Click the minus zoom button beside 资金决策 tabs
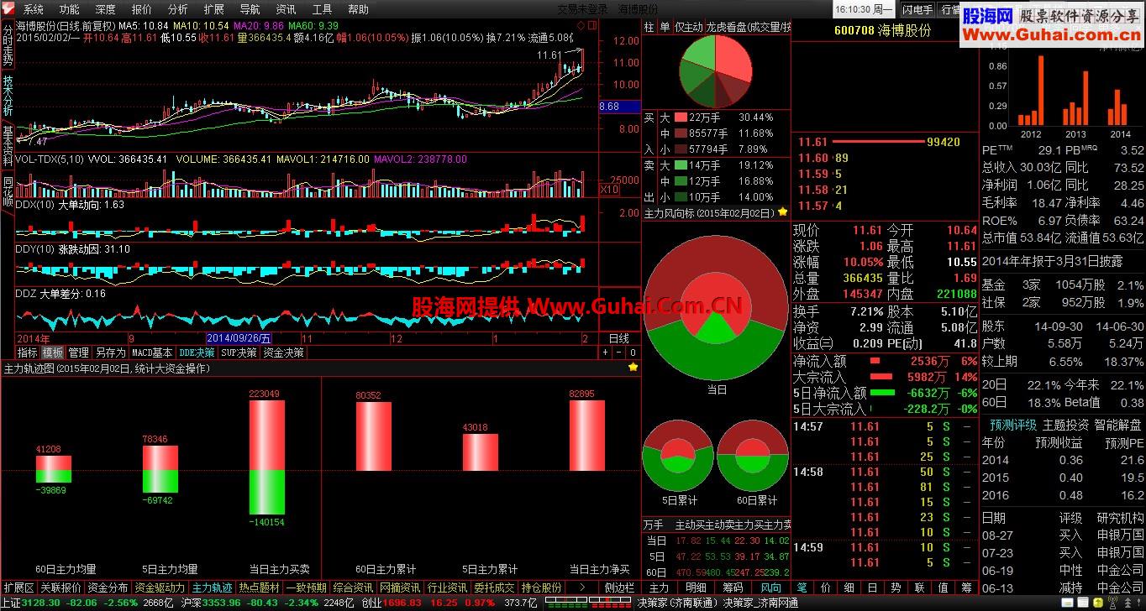This screenshot has width=1146, height=611. 618,353
